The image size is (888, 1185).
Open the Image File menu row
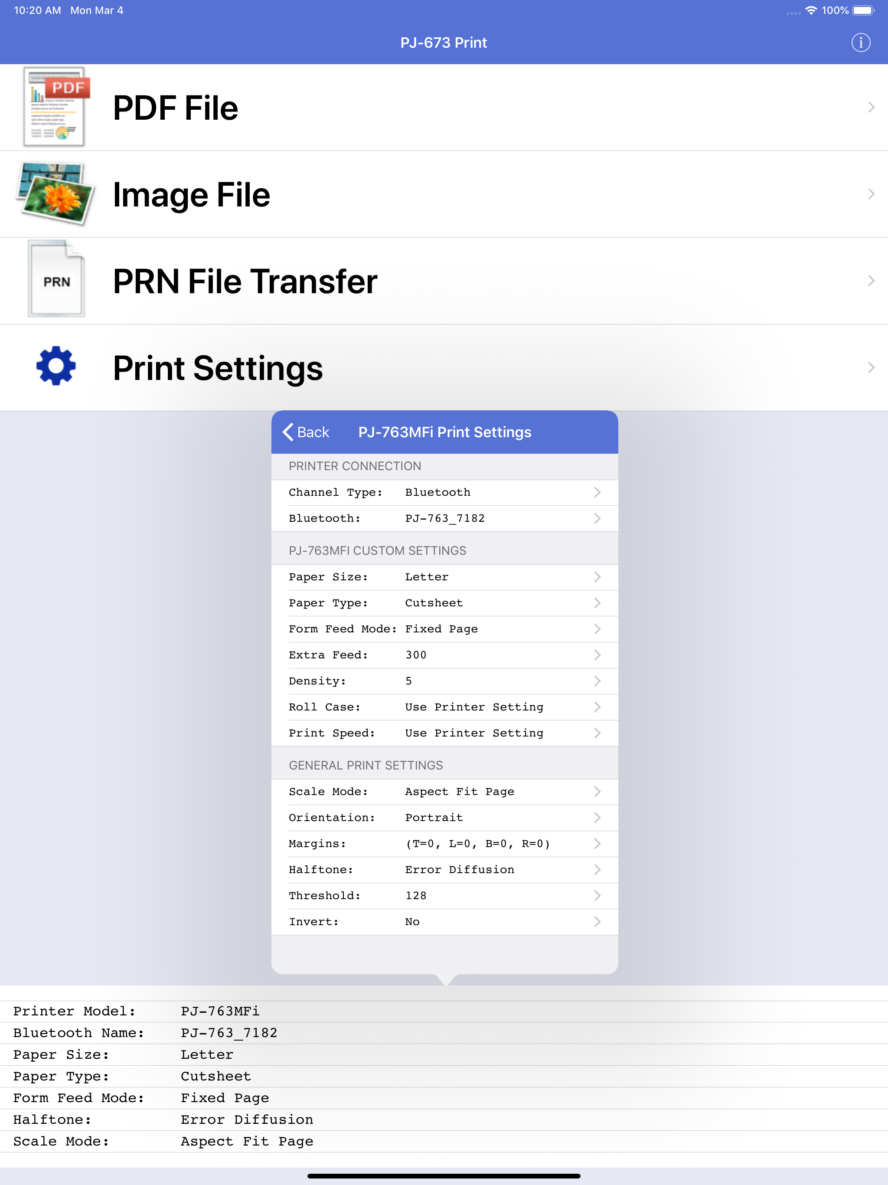tap(444, 194)
